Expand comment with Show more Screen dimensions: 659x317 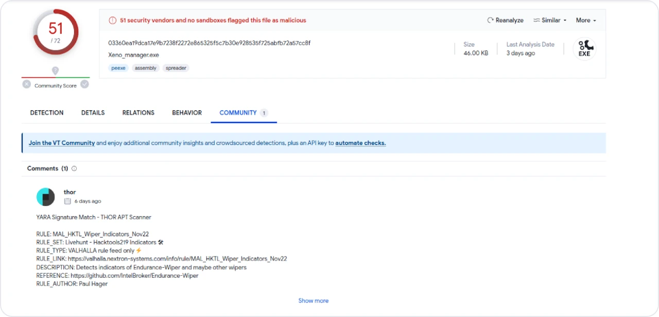313,301
